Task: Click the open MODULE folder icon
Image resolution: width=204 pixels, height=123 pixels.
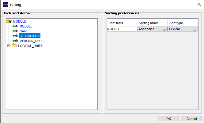Action: (9, 21)
